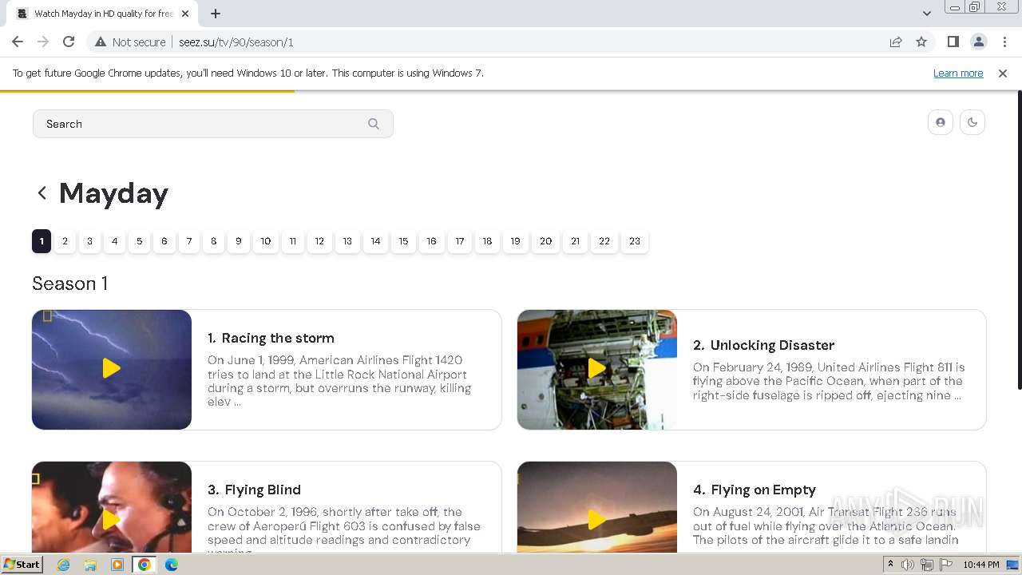Go to season 13
This screenshot has height=575, width=1022.
[347, 241]
